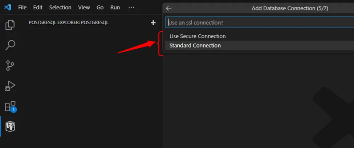Open the Explorer files view
This screenshot has width=354, height=148.
point(10,25)
